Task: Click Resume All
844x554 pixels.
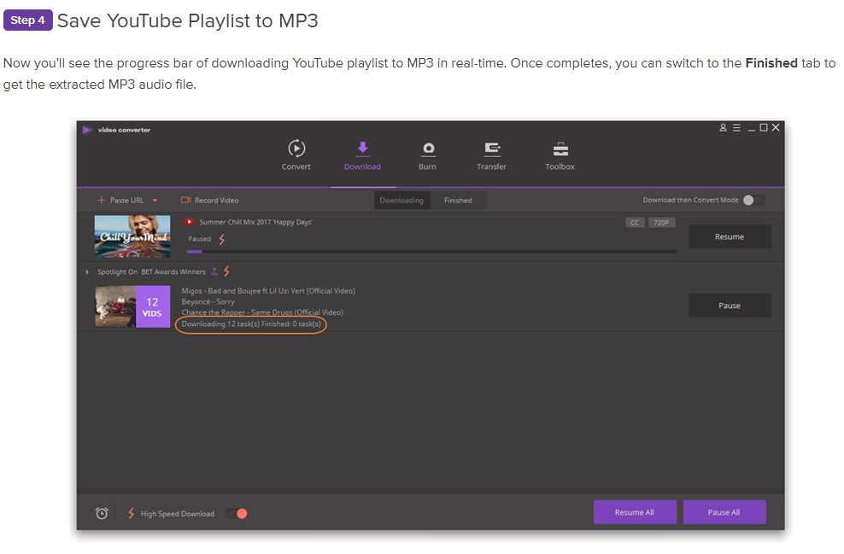Action: point(636,512)
